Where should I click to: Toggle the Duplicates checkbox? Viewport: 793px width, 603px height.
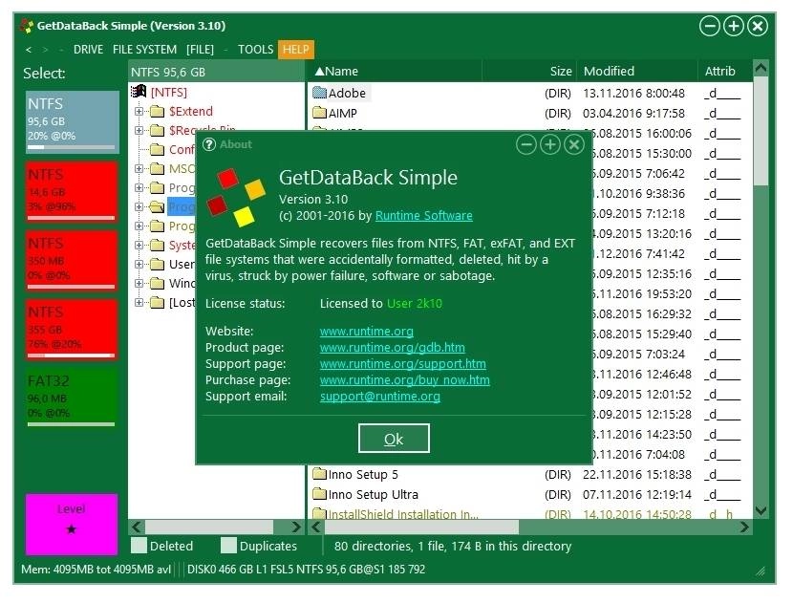[x=228, y=546]
